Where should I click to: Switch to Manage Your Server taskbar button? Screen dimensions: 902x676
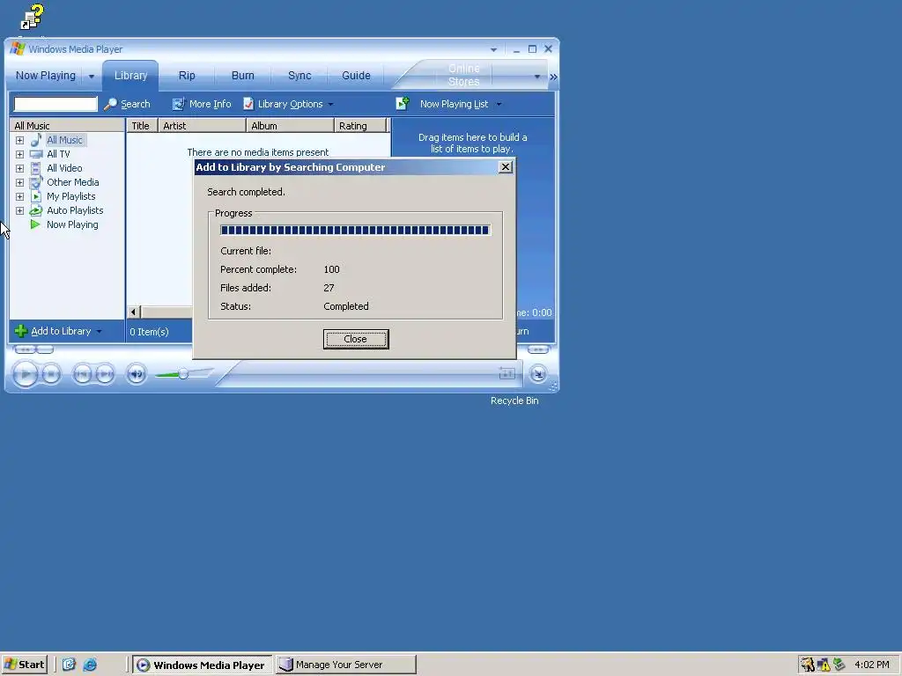(x=346, y=665)
